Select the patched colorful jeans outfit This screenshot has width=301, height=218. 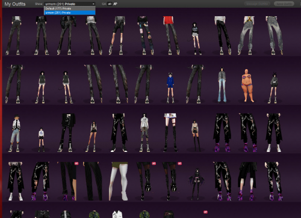point(146,35)
